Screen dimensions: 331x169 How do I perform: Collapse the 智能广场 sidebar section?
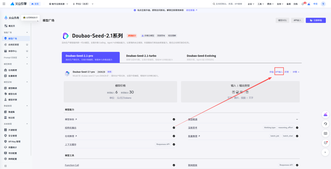tap(27, 32)
